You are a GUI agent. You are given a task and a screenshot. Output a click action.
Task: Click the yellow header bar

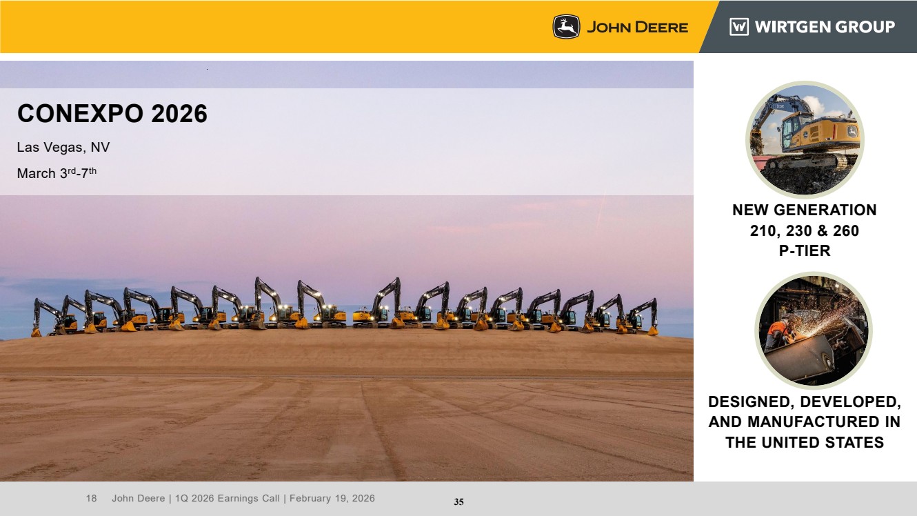pos(276,27)
